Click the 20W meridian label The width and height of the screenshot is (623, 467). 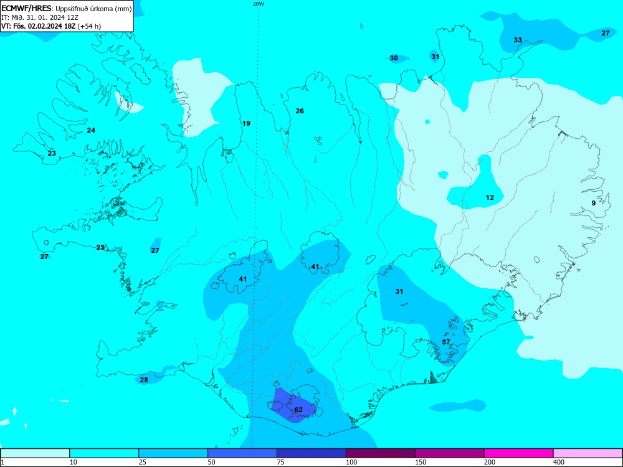pyautogui.click(x=259, y=4)
